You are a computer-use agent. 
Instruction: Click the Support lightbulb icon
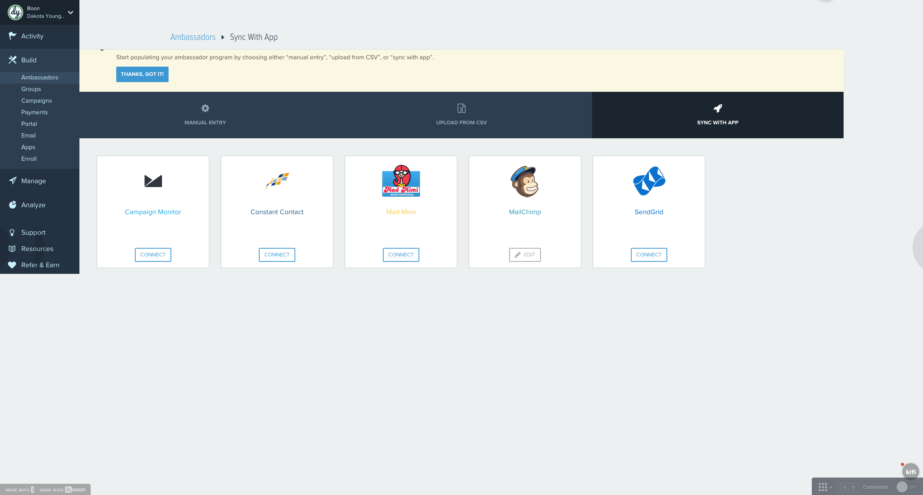coord(12,232)
